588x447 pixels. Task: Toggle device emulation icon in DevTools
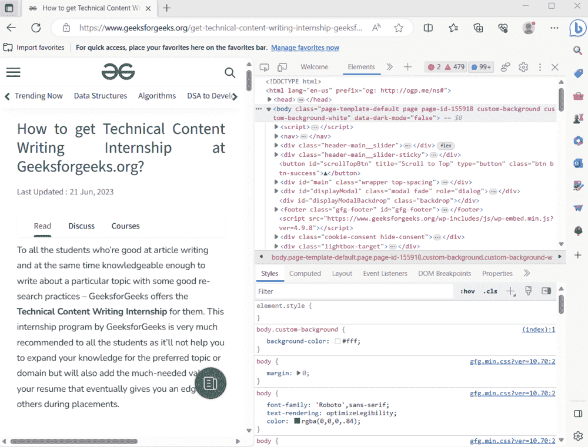(x=282, y=67)
